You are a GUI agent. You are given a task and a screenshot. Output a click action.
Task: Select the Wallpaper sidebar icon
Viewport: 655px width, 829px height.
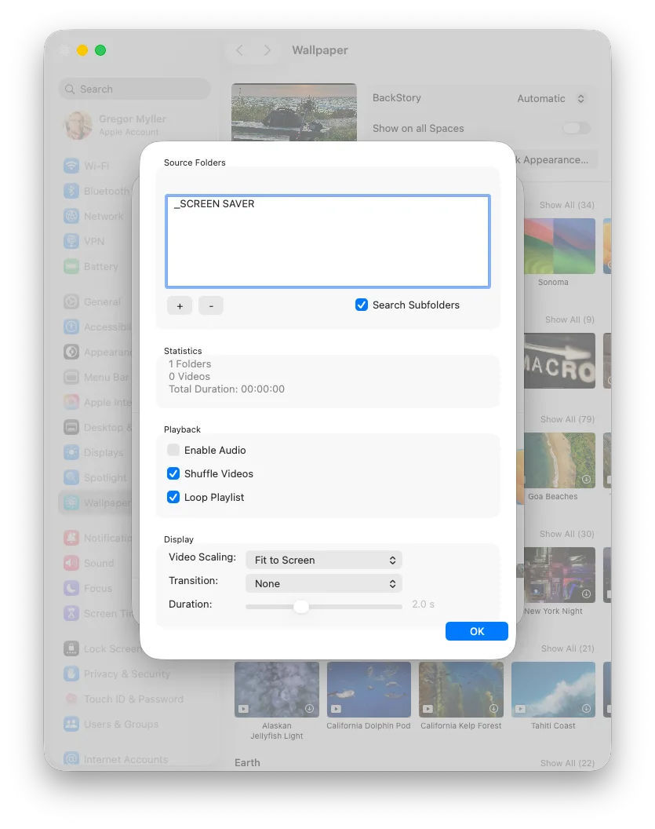click(x=71, y=502)
